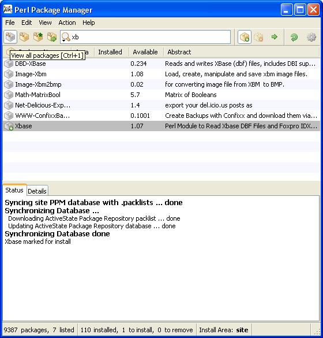Click '110 installed, 1 to install' status entry
Viewport: 323px width, 338px height.
(x=137, y=330)
